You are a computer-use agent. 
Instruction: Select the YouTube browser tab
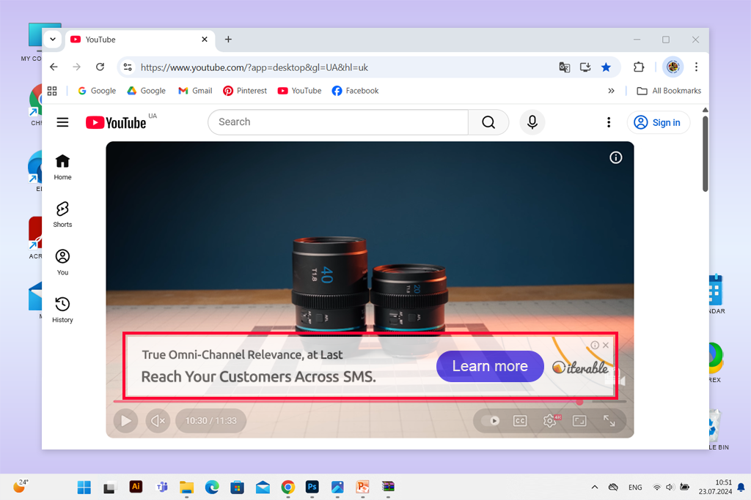coord(139,40)
